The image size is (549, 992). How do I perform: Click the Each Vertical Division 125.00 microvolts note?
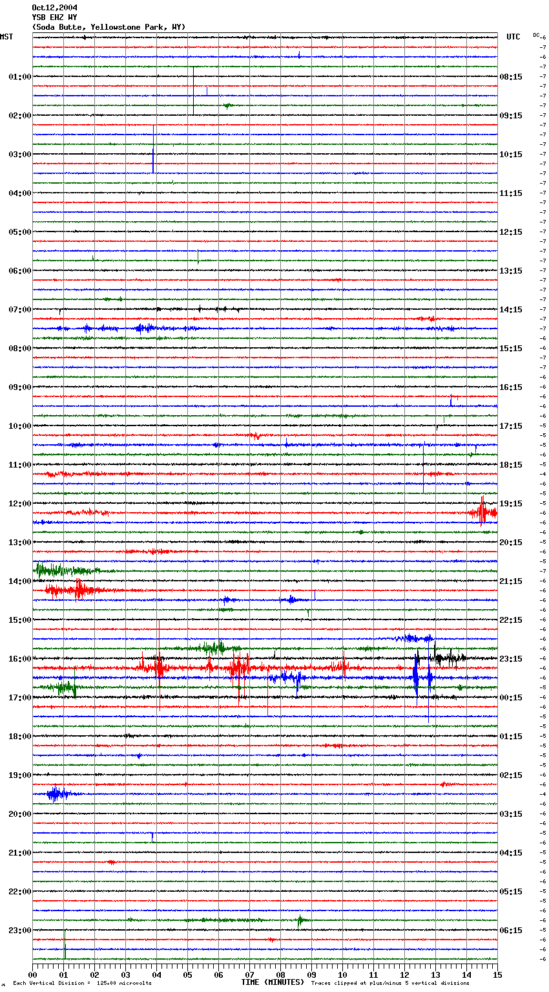(x=82, y=984)
